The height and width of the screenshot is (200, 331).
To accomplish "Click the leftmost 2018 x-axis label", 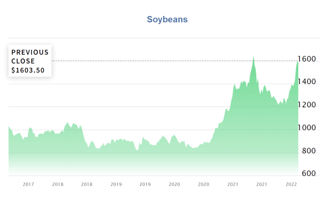I will click(58, 184).
